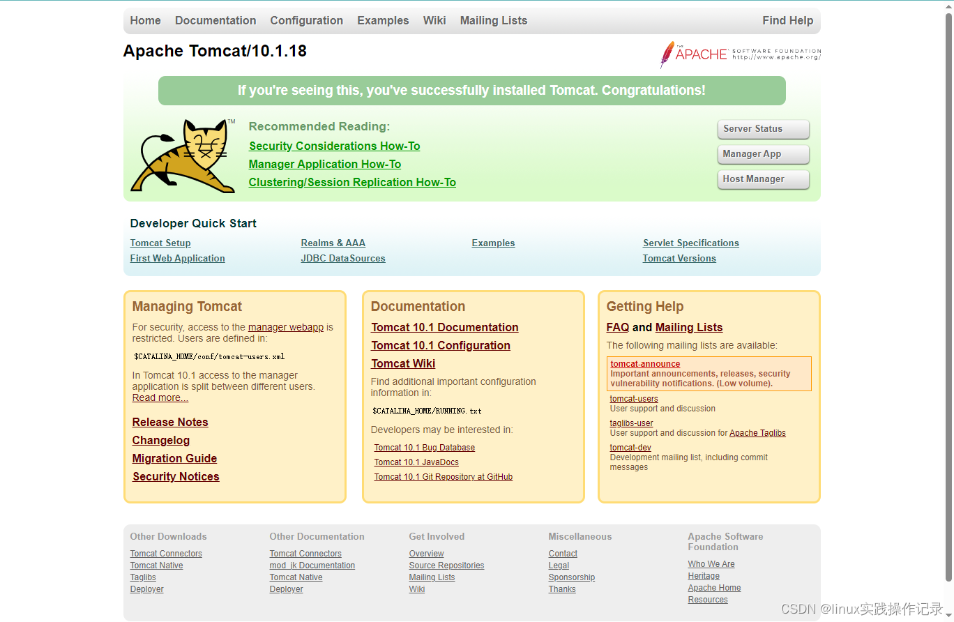The image size is (954, 622).
Task: Open Source Repositories link
Action: coord(446,566)
